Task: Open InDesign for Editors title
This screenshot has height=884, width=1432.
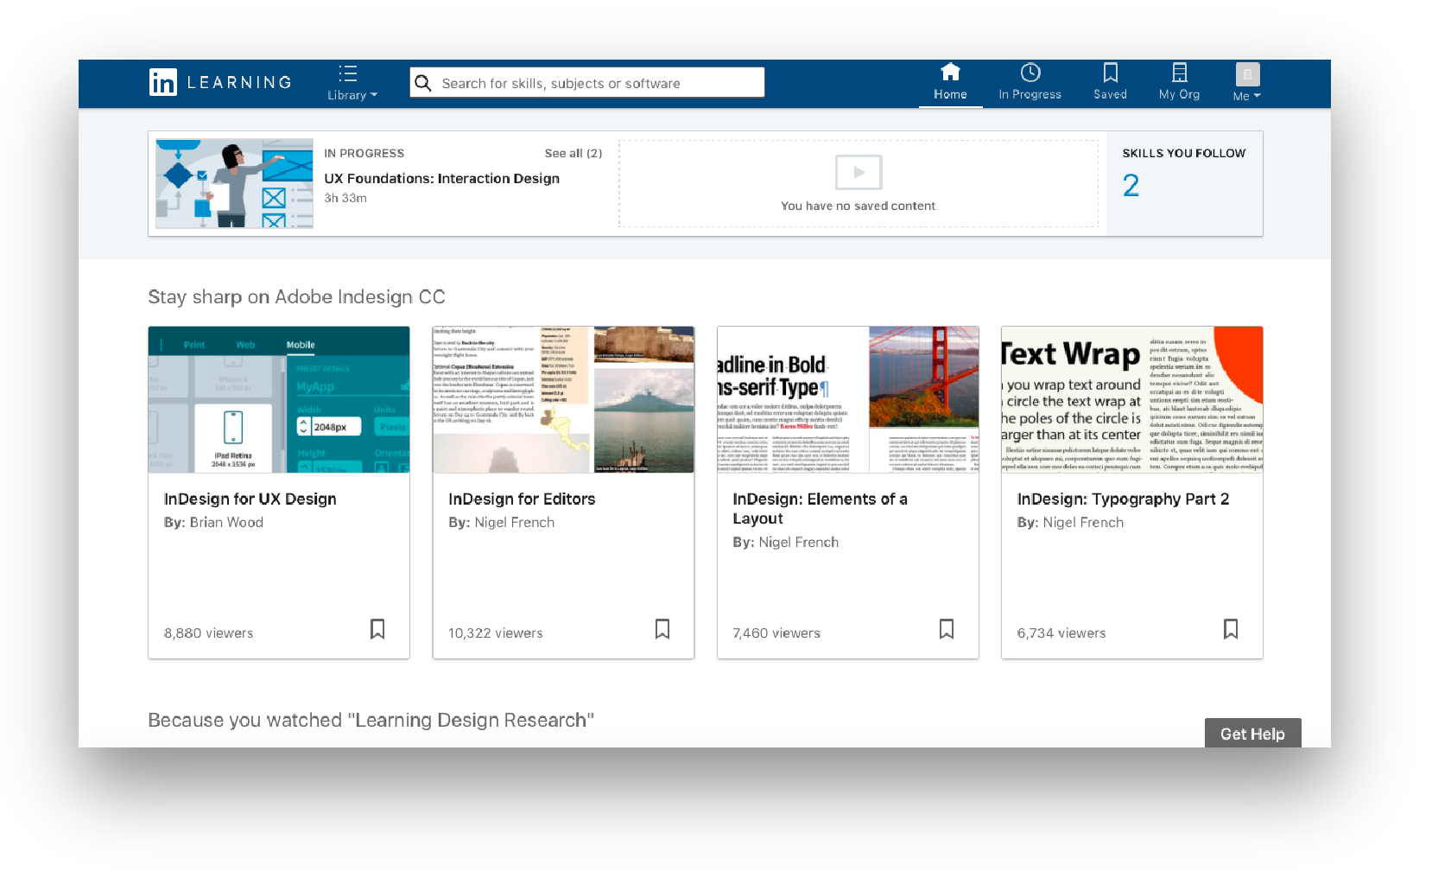Action: (522, 499)
